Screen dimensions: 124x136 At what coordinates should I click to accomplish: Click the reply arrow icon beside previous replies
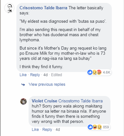(23, 85)
